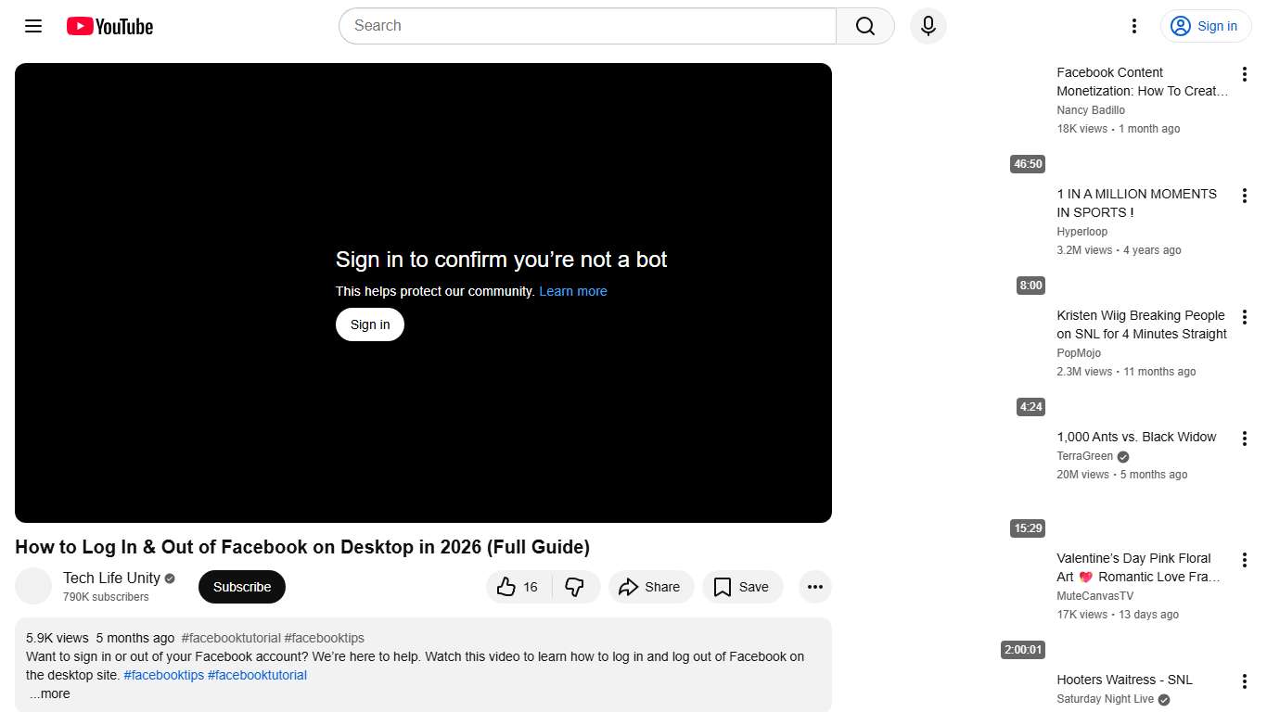
Task: Click the like button showing 16
Action: (517, 587)
